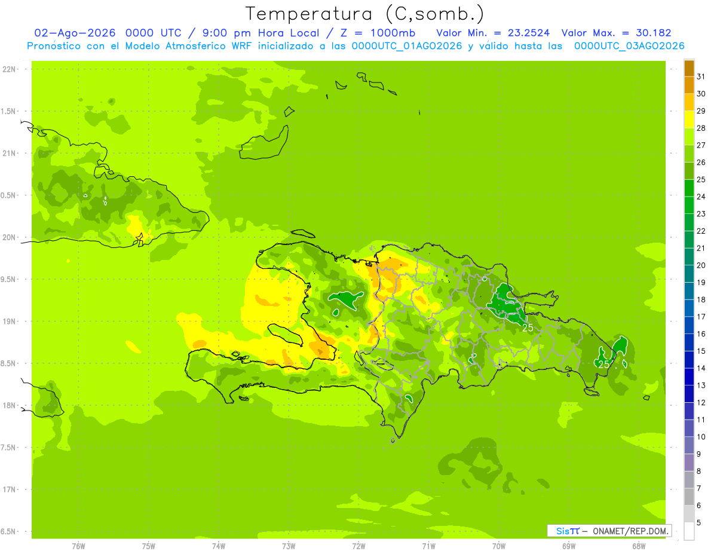Click the legend value '31'
717x554 pixels.
pyautogui.click(x=701, y=76)
